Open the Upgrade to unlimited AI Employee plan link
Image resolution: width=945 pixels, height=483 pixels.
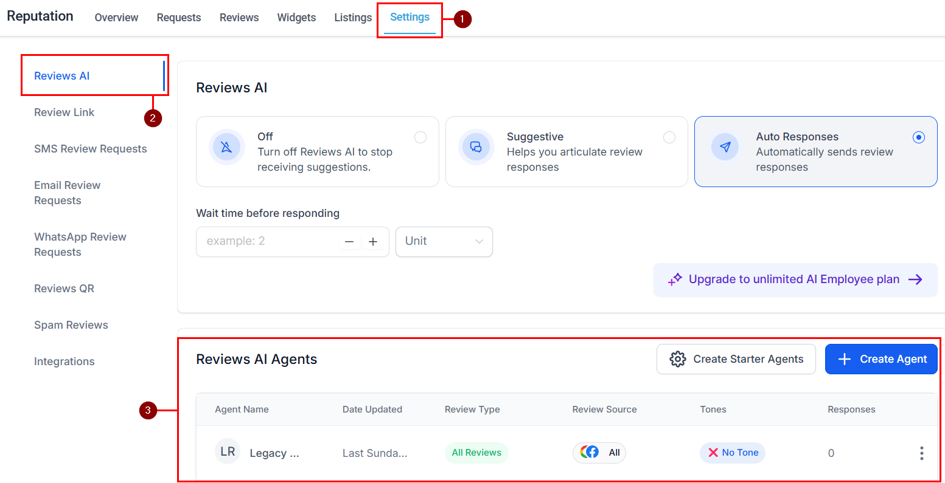coord(793,279)
